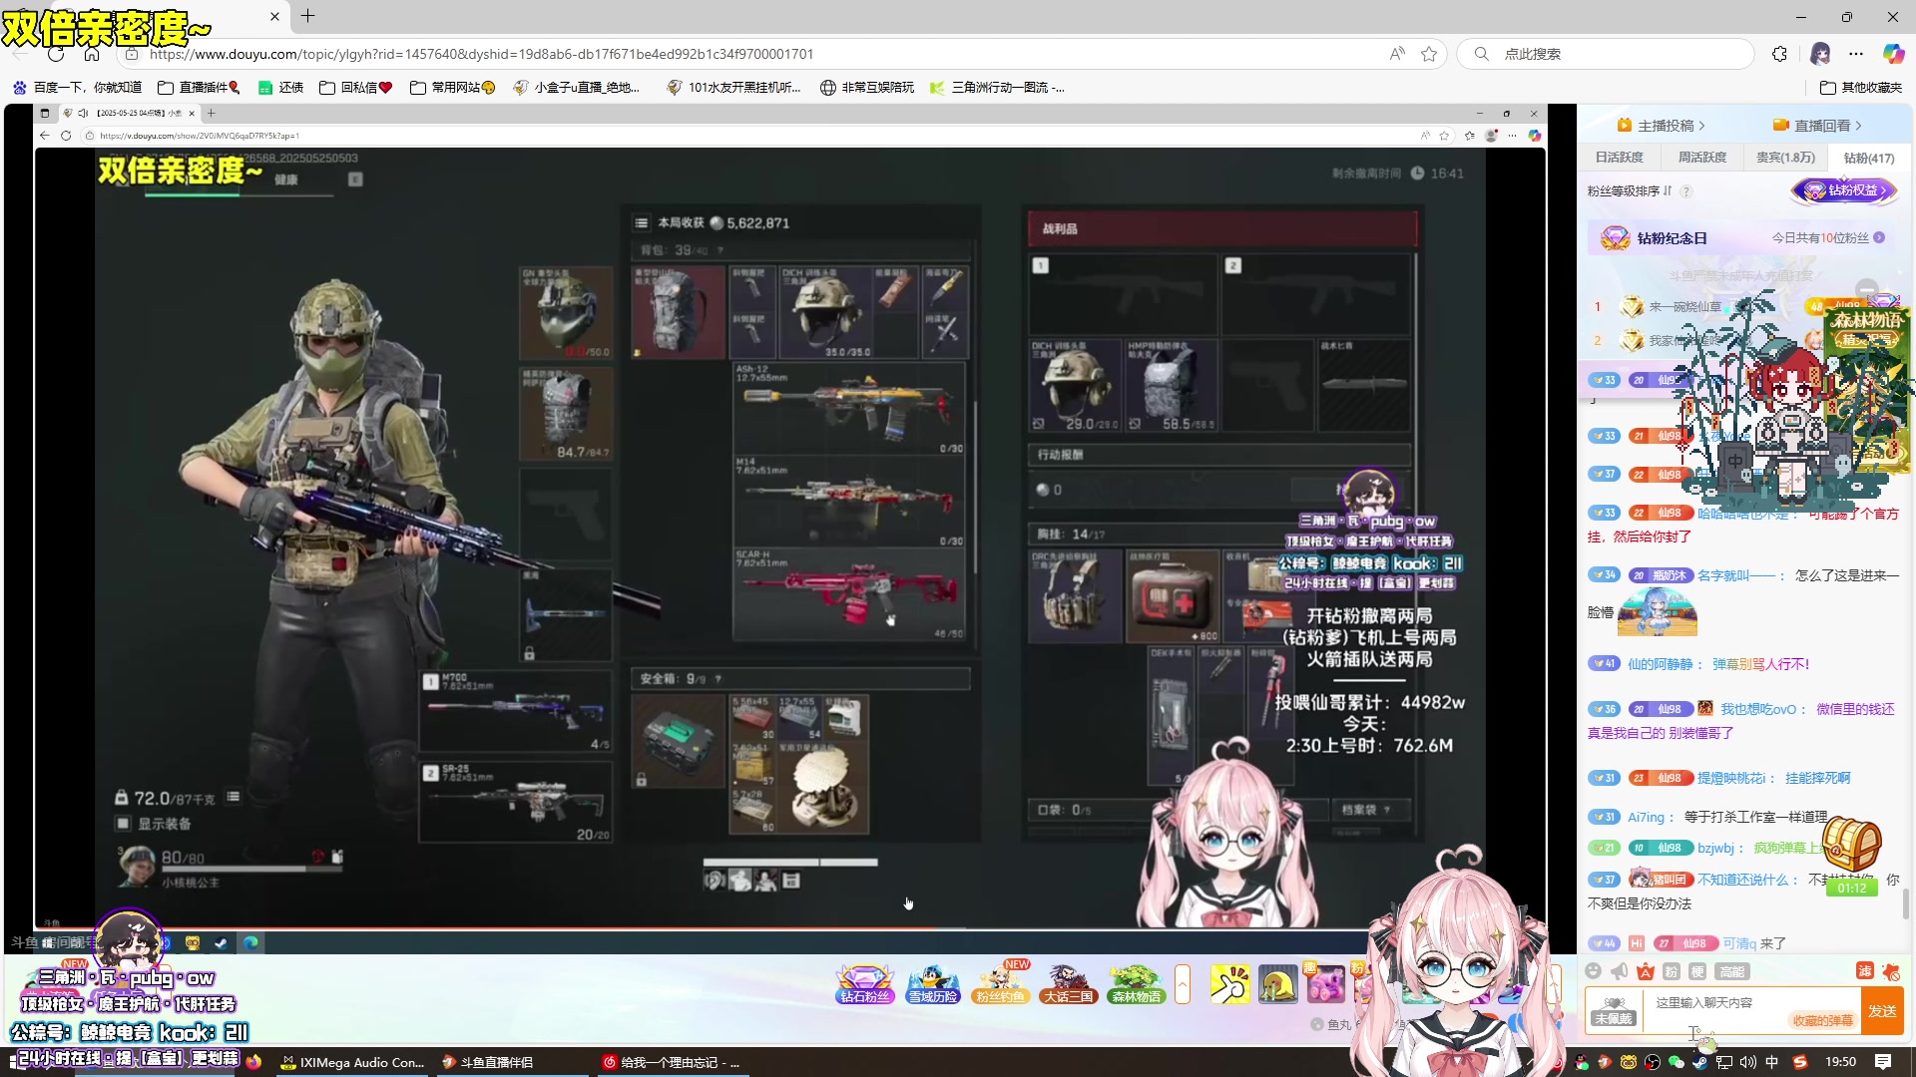Open the 还债 bookmark
The height and width of the screenshot is (1077, 1916).
(280, 88)
